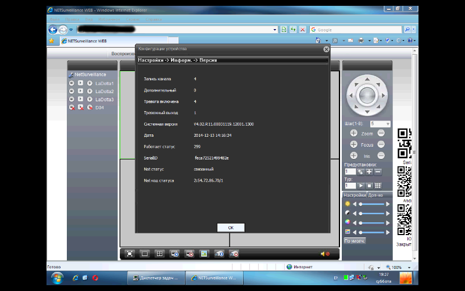Adjust the contrast slider
Viewport: 465px width, 291px height.
pos(372,214)
